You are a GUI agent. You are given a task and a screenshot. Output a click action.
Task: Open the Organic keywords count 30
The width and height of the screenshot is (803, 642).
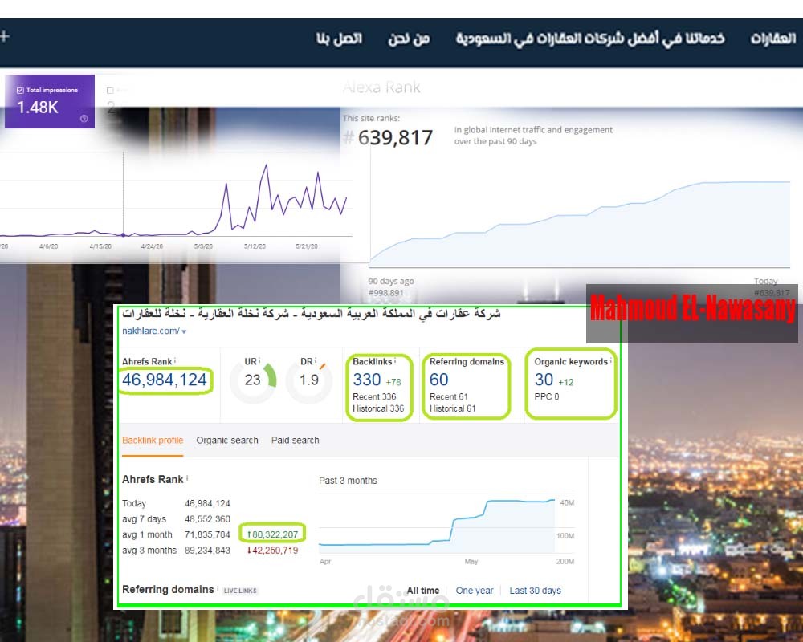544,380
